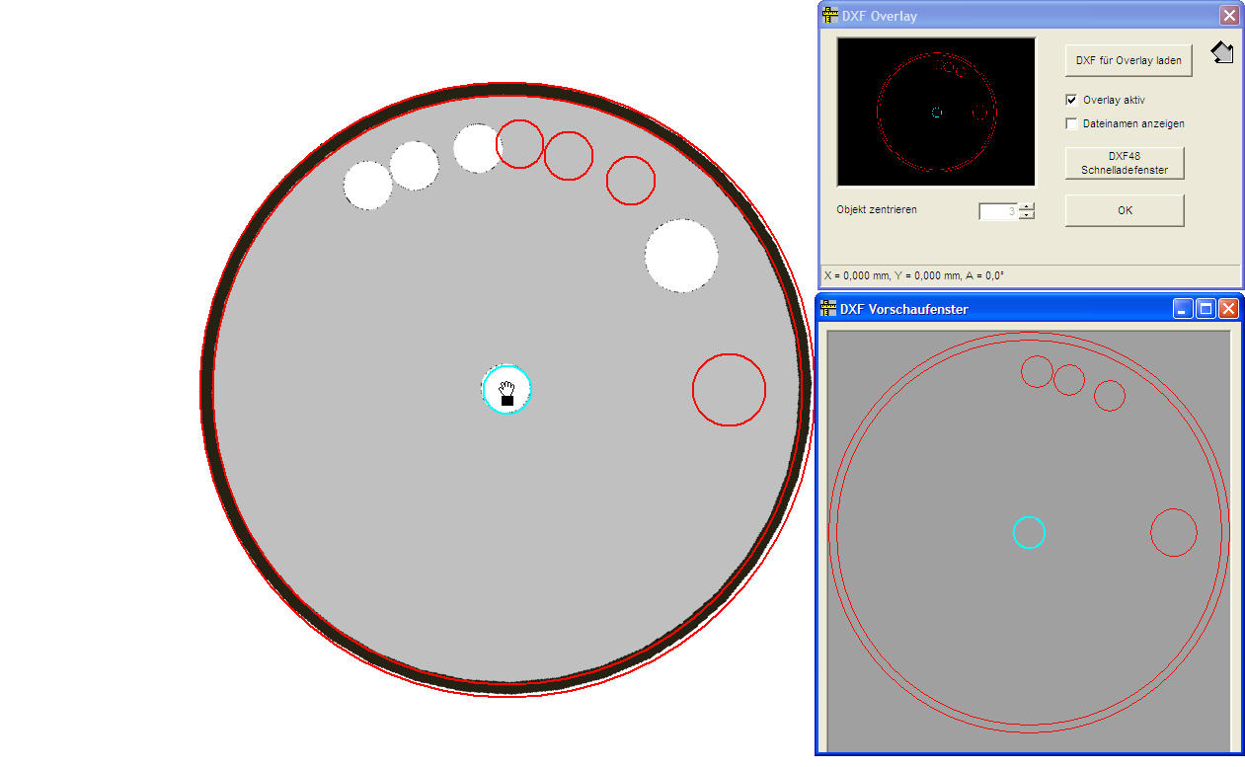This screenshot has height=767, width=1245.
Task: Minimize the DXF Vorschaufenster window
Action: click(1183, 309)
